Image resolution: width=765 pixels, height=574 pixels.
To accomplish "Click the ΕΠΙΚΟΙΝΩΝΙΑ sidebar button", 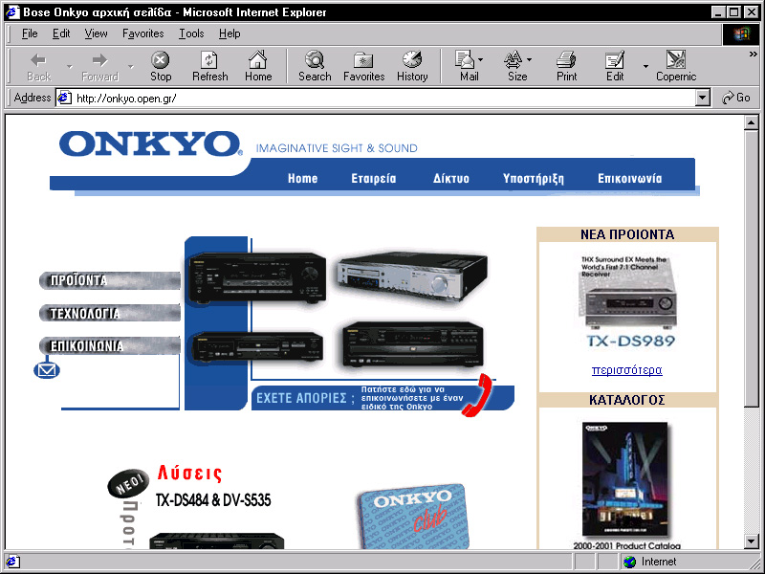I will click(x=110, y=346).
